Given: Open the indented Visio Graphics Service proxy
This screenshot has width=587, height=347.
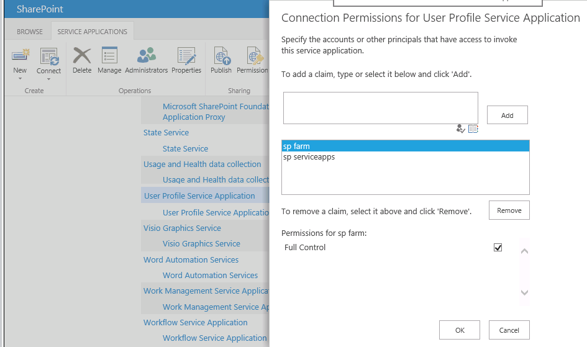Looking at the screenshot, I should pos(201,244).
